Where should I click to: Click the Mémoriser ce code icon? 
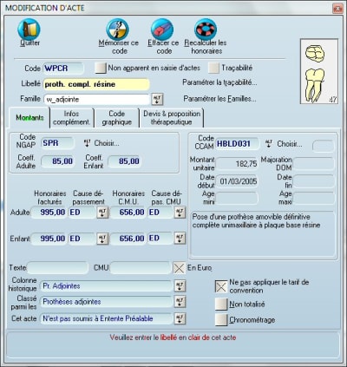pyautogui.click(x=117, y=29)
